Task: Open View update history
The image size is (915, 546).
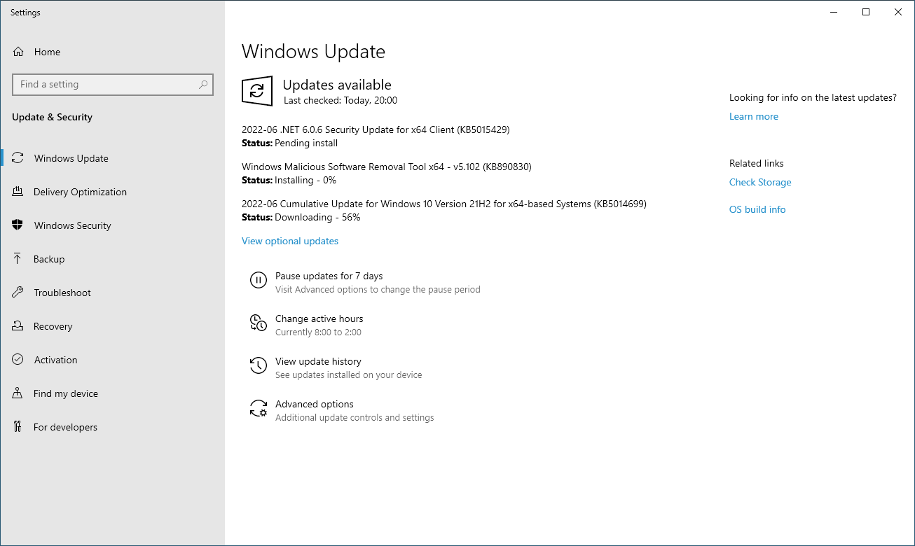Action: pyautogui.click(x=336, y=367)
